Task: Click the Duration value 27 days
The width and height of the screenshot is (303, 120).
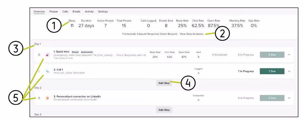Action: click(x=86, y=26)
